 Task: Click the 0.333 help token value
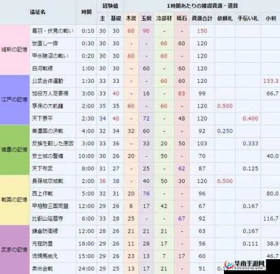point(250,144)
